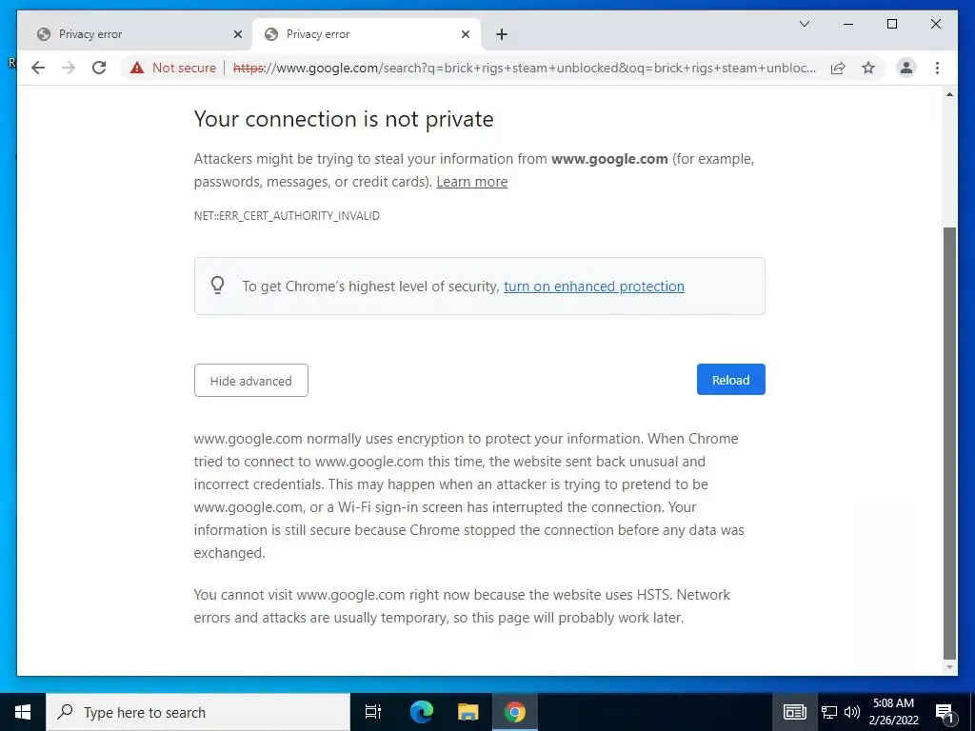This screenshot has width=975, height=731.
Task: Click the Hide advanced button
Action: [x=250, y=381]
